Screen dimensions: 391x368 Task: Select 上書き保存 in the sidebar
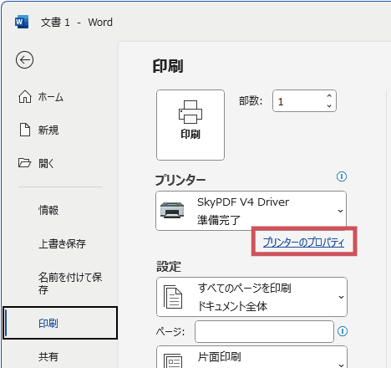[x=62, y=243]
